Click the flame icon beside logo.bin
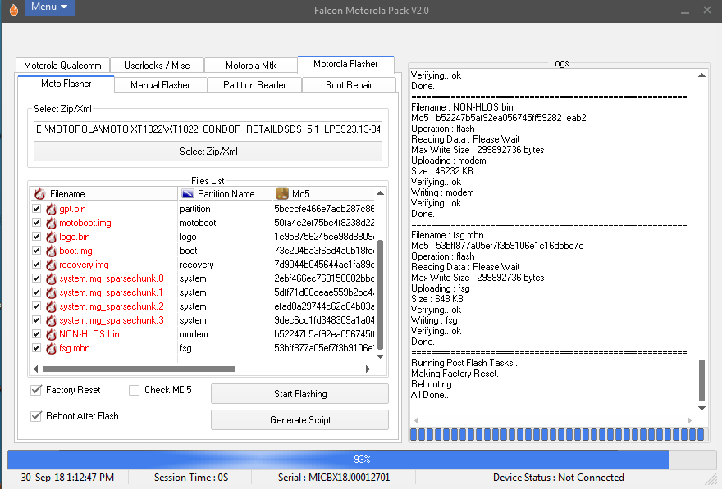 tap(51, 237)
